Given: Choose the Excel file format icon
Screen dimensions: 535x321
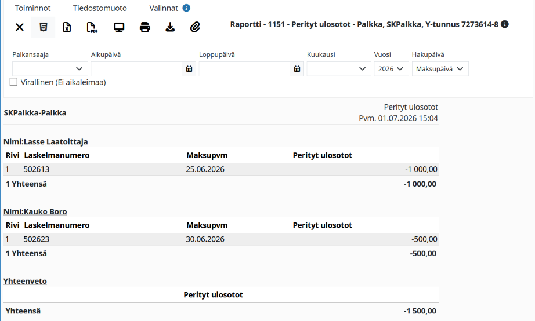Looking at the screenshot, I should (x=67, y=27).
